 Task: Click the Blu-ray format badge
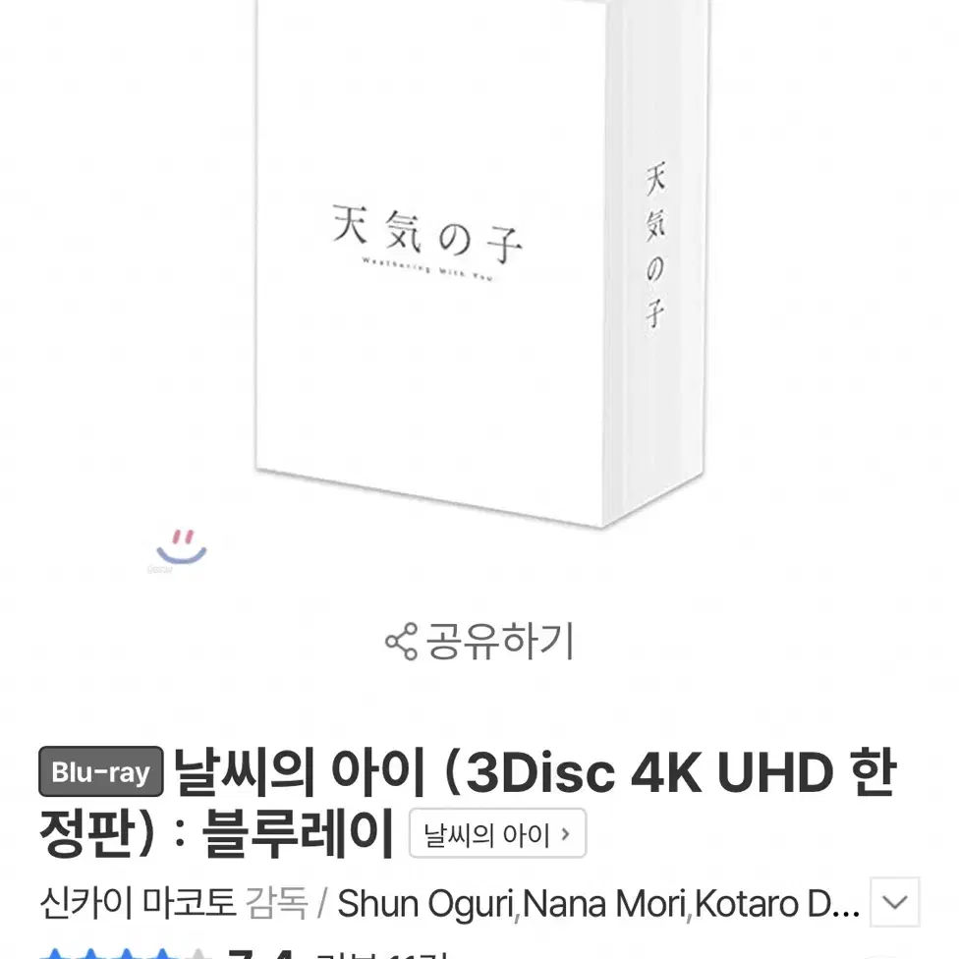pos(101,771)
